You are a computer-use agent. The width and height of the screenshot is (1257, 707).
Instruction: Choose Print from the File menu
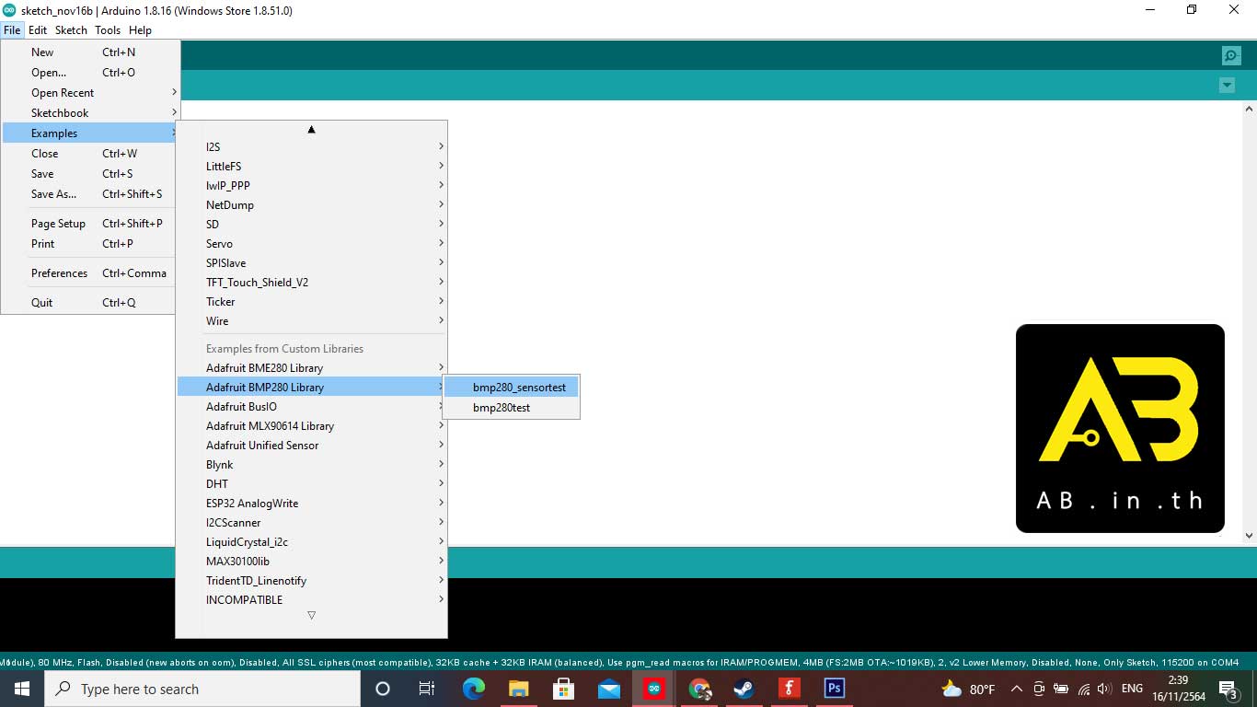click(x=90, y=244)
